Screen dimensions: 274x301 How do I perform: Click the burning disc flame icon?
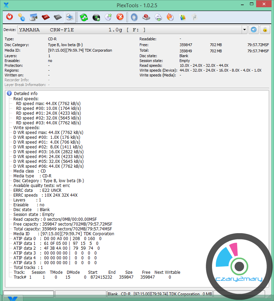coord(170,17)
